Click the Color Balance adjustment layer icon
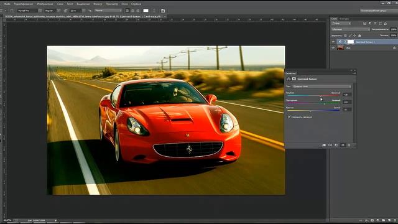The image size is (398, 224). click(x=340, y=42)
